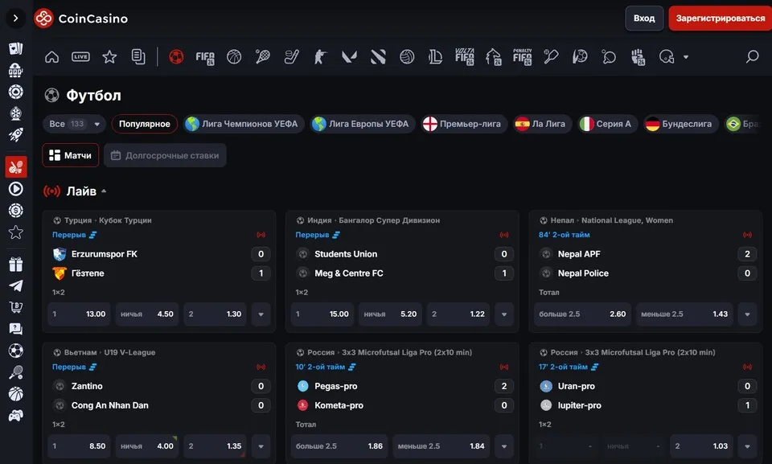The image size is (772, 464).
Task: Click the LIVE icon in the sports bar
Action: 80,56
